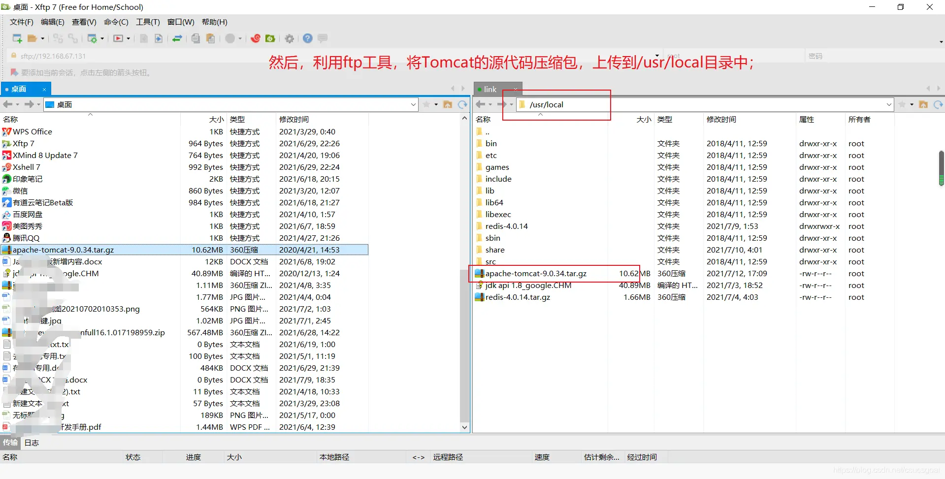Image resolution: width=945 pixels, height=479 pixels.
Task: Open the 文件(F) menu
Action: pyautogui.click(x=22, y=22)
